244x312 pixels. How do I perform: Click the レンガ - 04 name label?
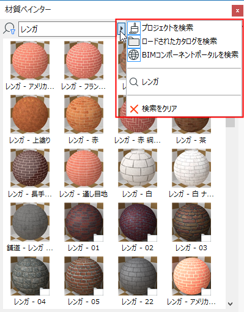(30, 302)
